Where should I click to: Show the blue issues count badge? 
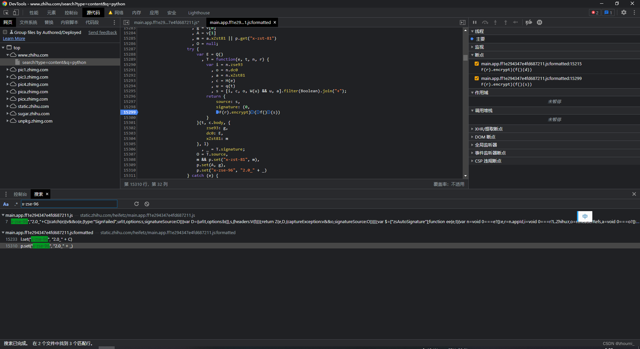[x=608, y=13]
